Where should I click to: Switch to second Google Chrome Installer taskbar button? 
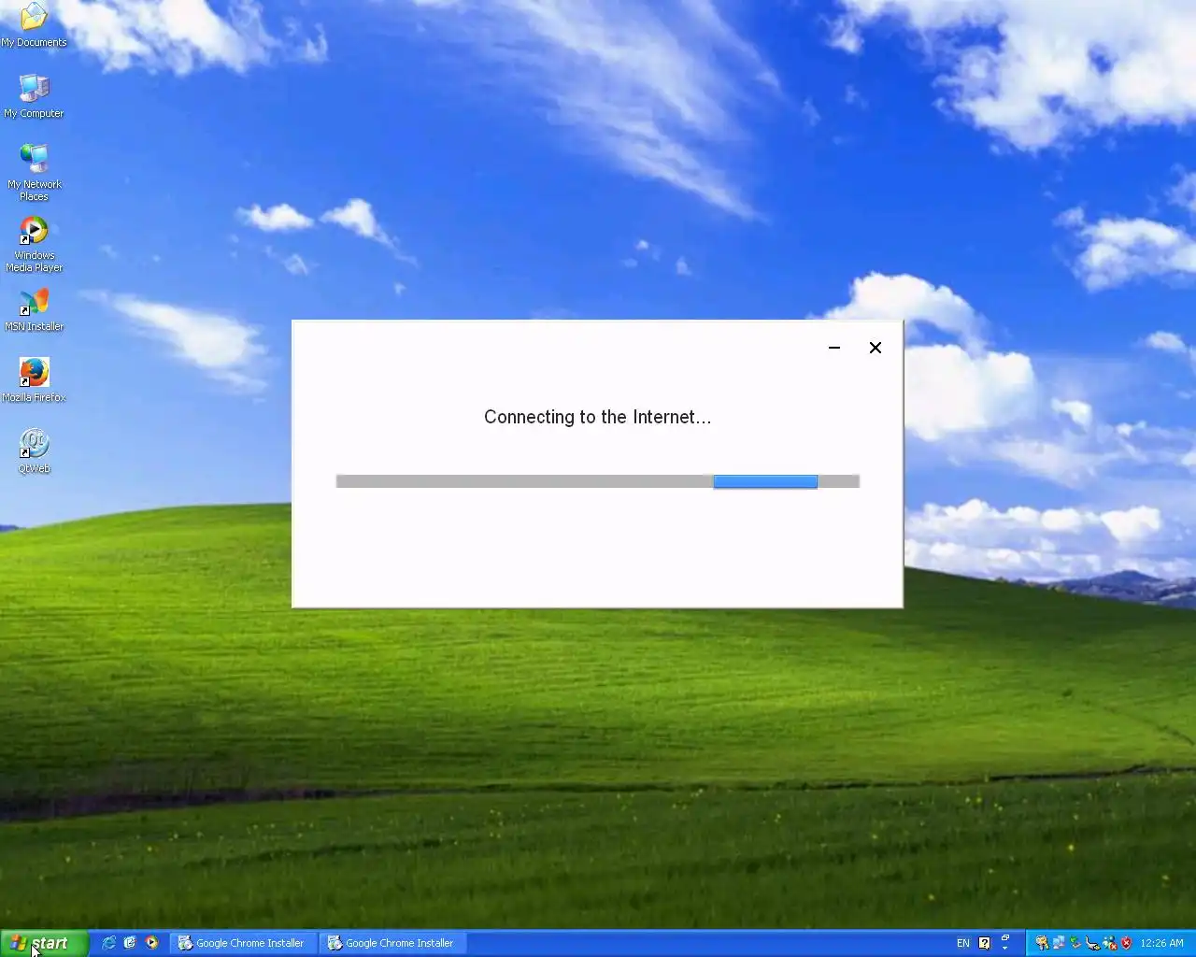(x=392, y=943)
